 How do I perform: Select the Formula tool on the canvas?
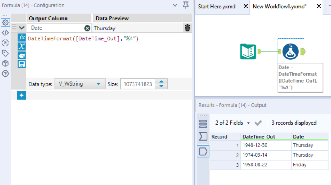(x=291, y=52)
